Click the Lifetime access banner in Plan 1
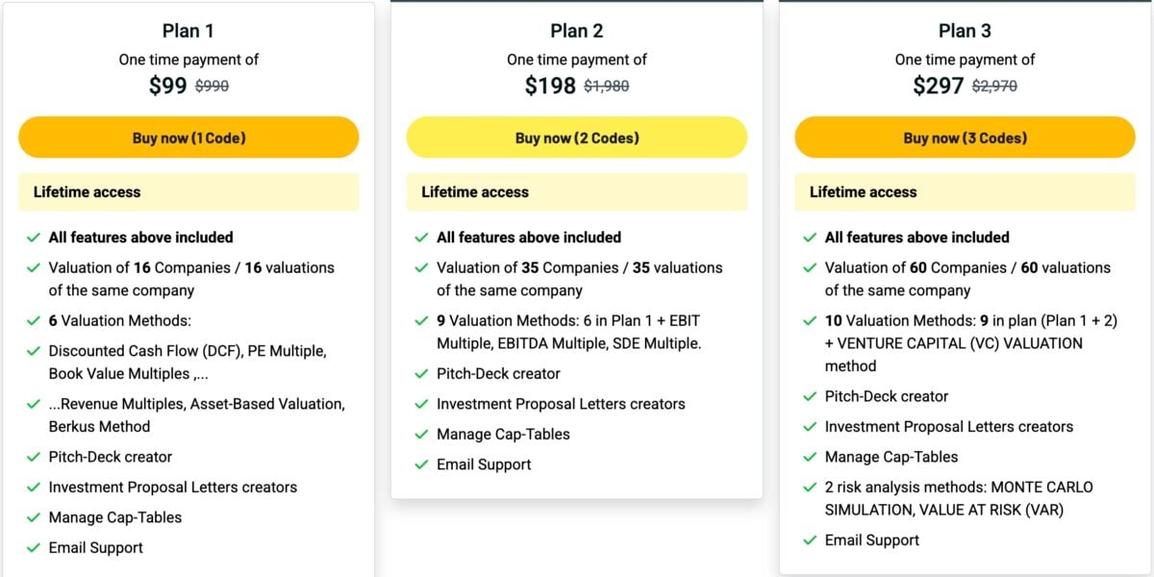The image size is (1154, 577). [x=188, y=192]
